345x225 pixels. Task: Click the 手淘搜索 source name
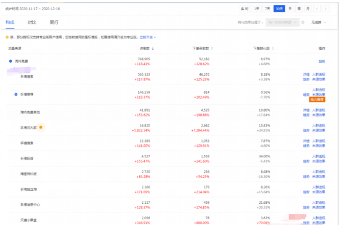[x=27, y=77]
